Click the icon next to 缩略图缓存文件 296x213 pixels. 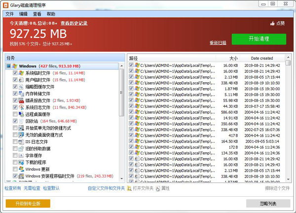coord(21,87)
